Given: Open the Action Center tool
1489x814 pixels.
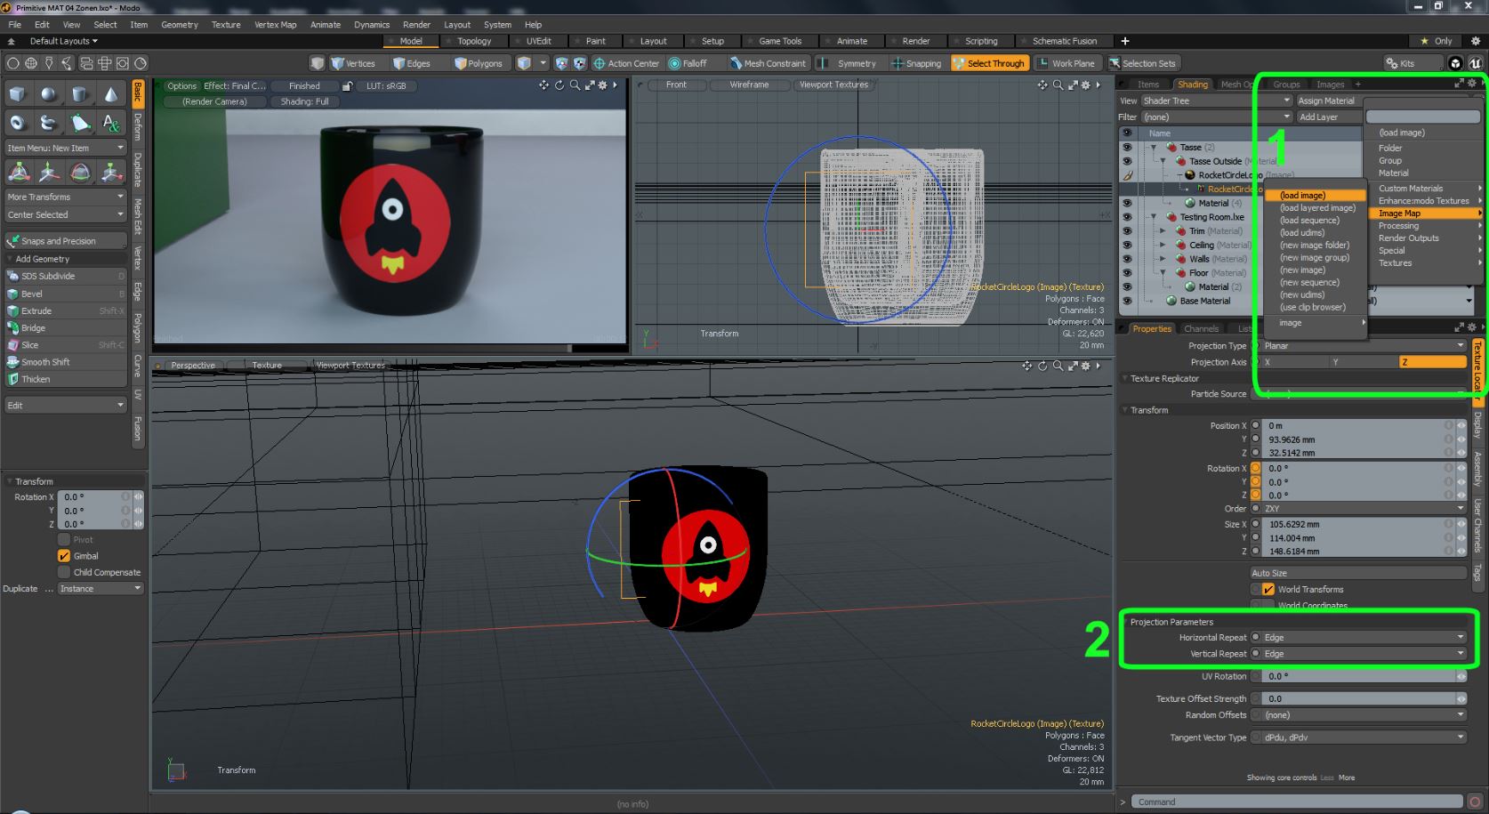Looking at the screenshot, I should 627,63.
